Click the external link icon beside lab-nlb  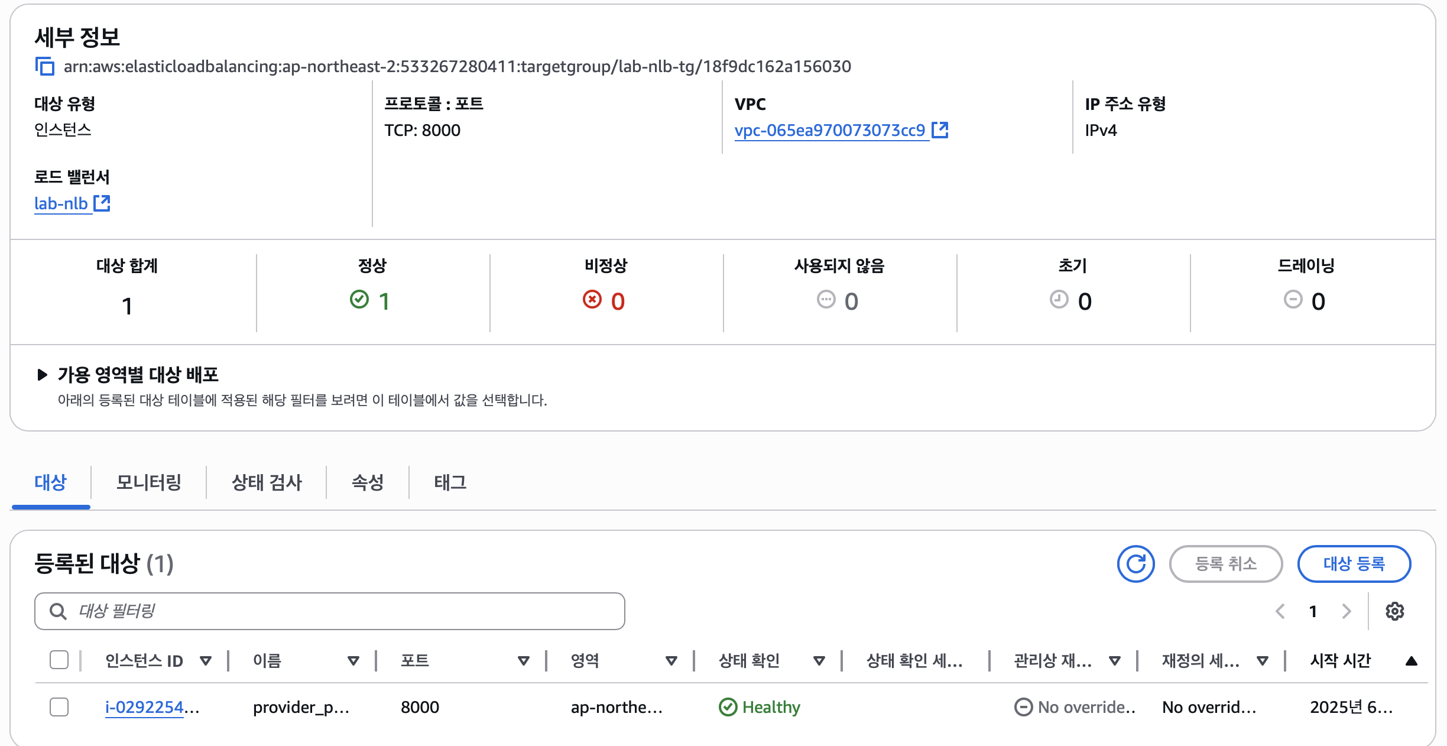[x=102, y=203]
